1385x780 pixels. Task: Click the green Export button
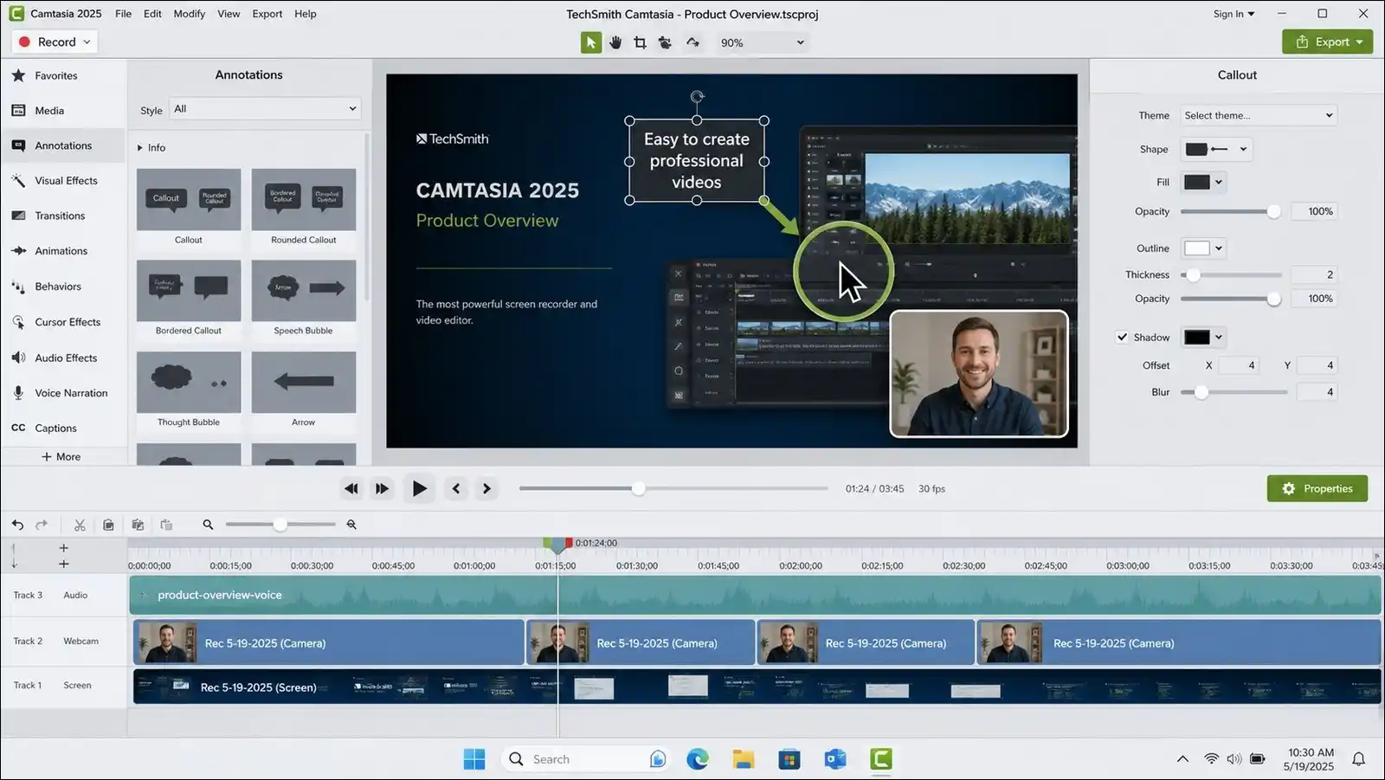(1327, 42)
